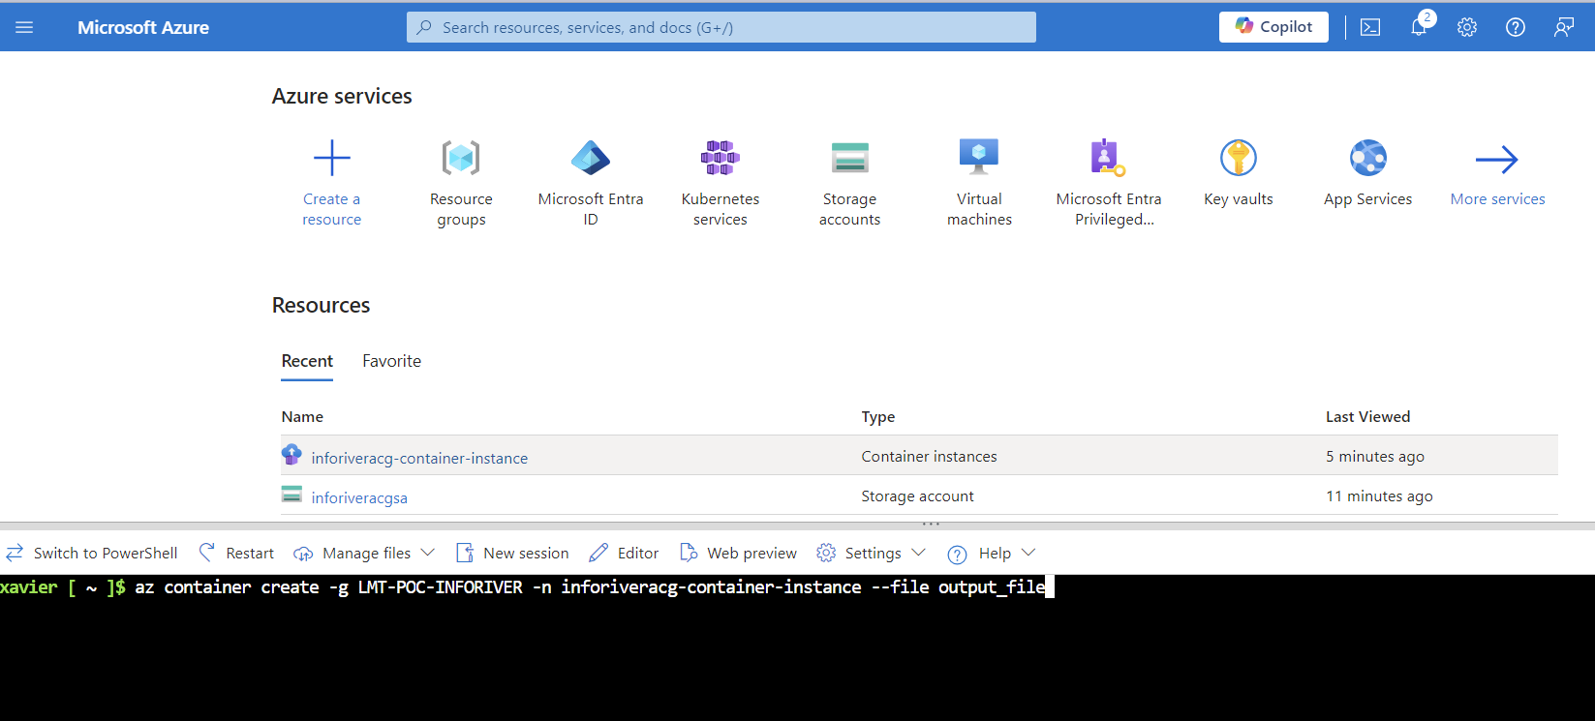Image resolution: width=1595 pixels, height=721 pixels.
Task: Click the search resources input field
Action: coord(721,27)
